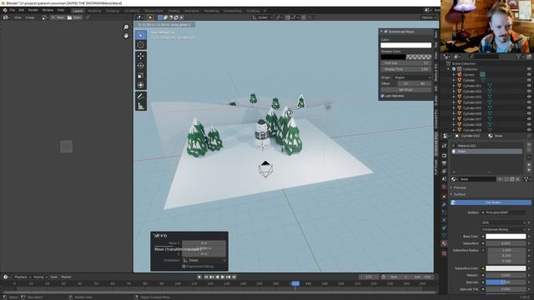Click the Use Nodes button
This screenshot has width=534, height=300.
[x=491, y=202]
